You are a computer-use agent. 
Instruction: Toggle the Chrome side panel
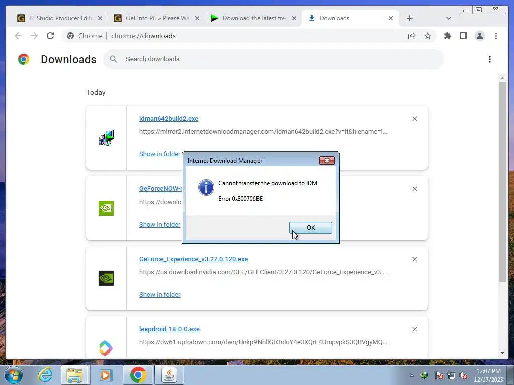tap(463, 36)
